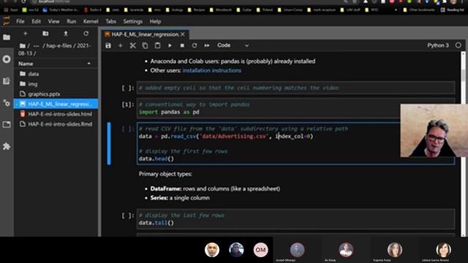The width and height of the screenshot is (468, 263).
Task: Reload the page in the browser
Action: click(x=23, y=1)
